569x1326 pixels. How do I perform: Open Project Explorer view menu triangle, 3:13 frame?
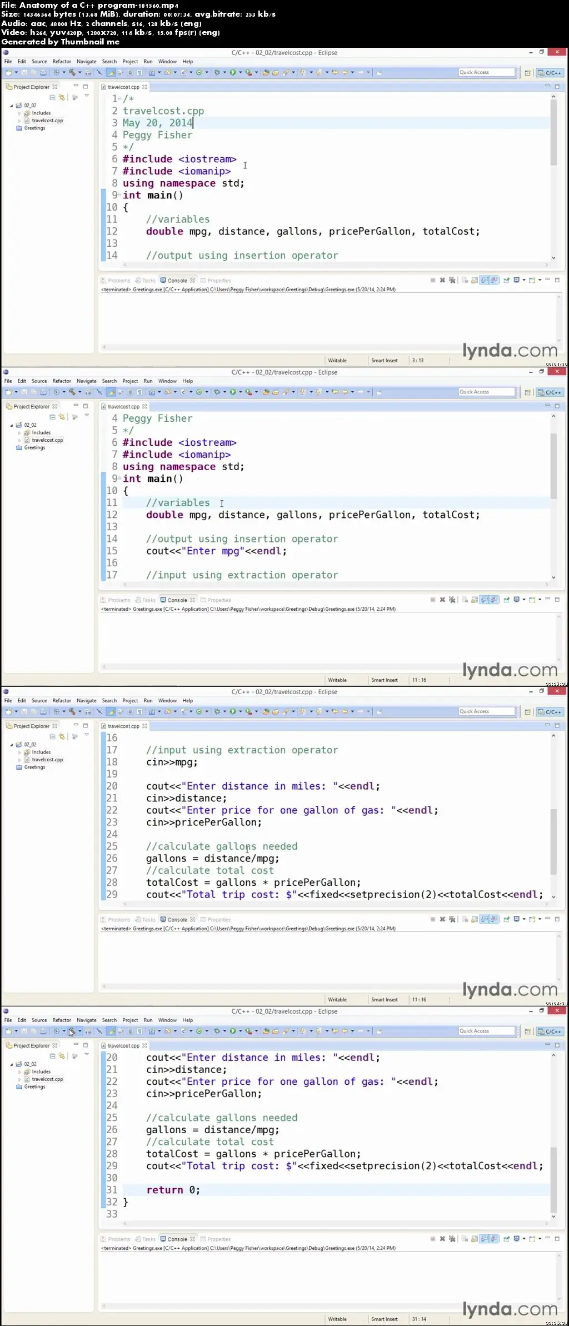pos(87,97)
